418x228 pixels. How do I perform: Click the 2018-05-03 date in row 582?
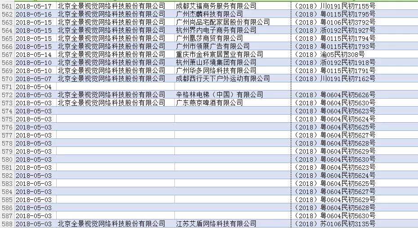[x=34, y=176]
